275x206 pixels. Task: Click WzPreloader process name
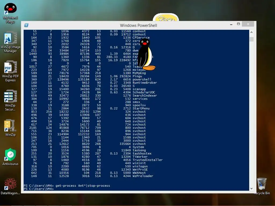coord(143,176)
